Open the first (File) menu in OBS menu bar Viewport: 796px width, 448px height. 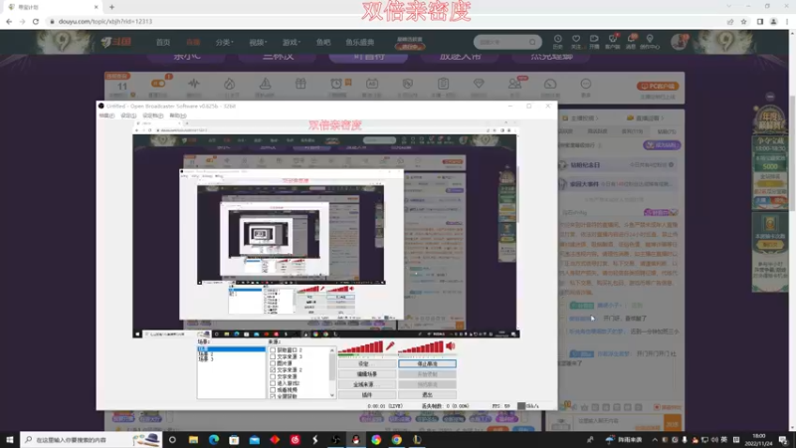click(x=106, y=115)
